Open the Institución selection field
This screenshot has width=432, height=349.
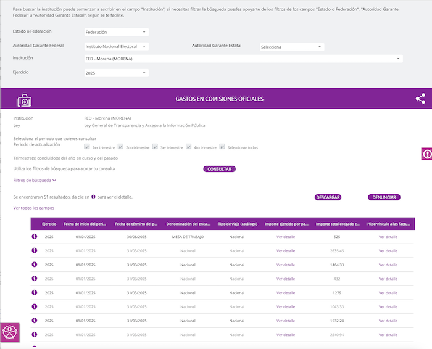(x=243, y=59)
